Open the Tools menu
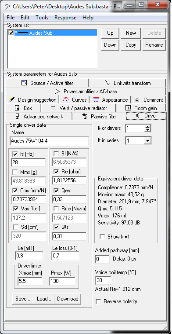This screenshot has height=334, width=172. (42, 18)
